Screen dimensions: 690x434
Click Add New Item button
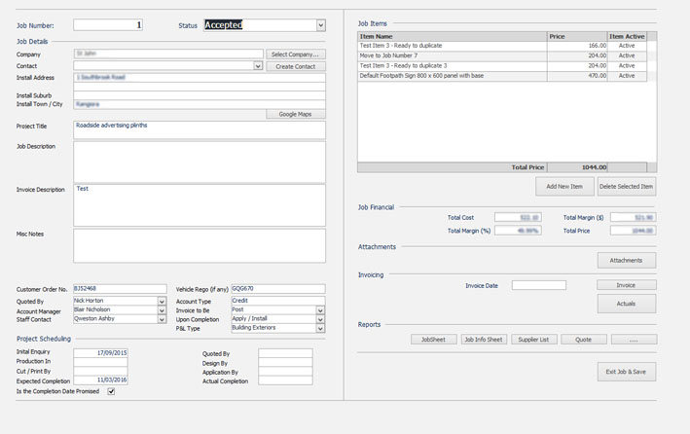click(x=564, y=186)
